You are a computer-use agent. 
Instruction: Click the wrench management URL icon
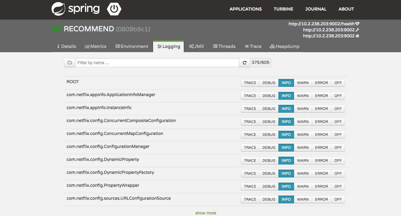click(357, 30)
